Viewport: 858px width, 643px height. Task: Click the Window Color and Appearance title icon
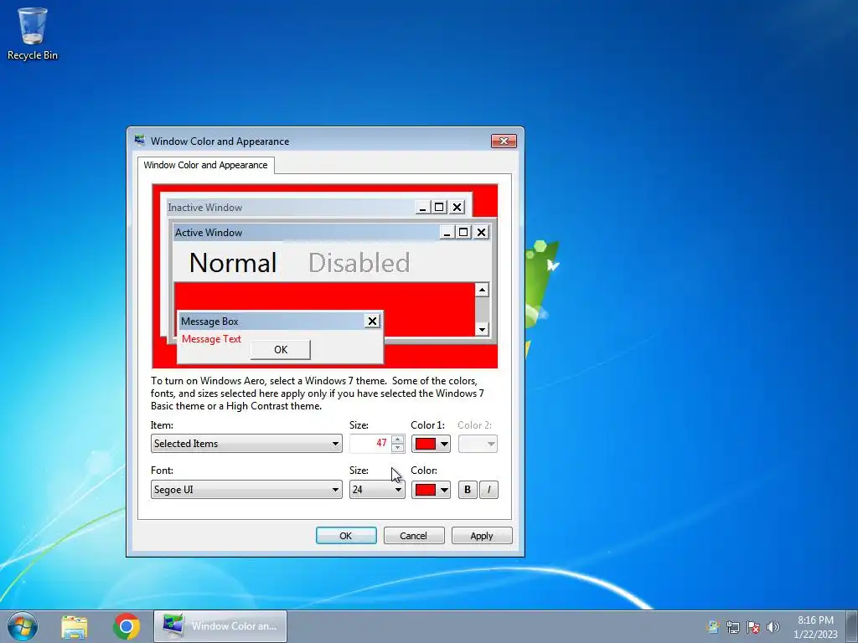140,141
